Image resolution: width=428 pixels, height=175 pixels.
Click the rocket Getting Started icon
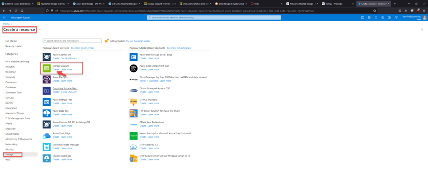(107, 41)
